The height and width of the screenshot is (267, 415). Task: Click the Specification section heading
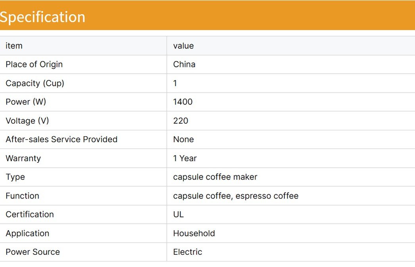pyautogui.click(x=42, y=17)
